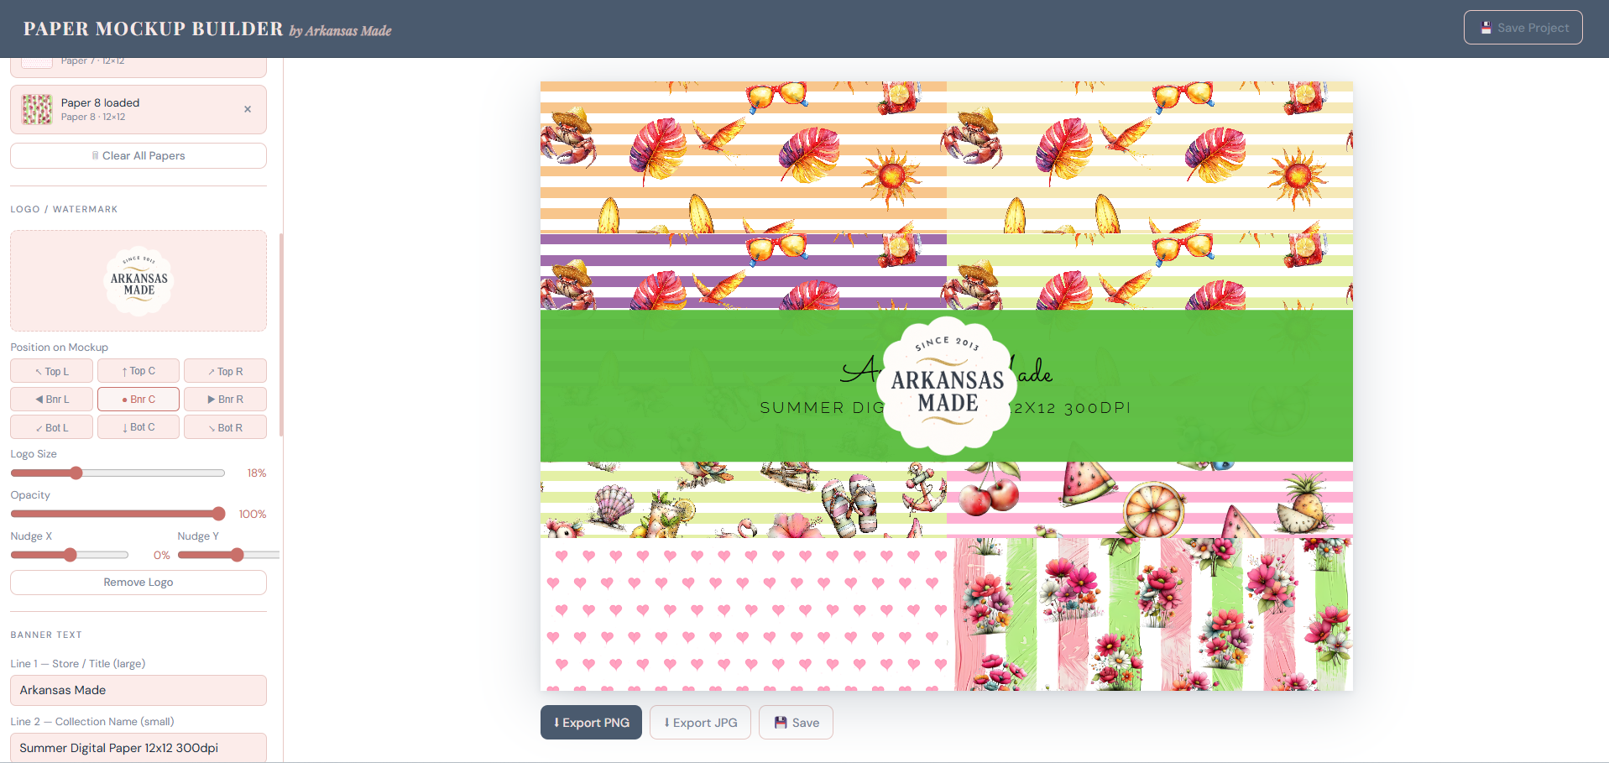This screenshot has width=1609, height=763.
Task: Focus the Line 1 Store Title field
Action: click(x=138, y=690)
